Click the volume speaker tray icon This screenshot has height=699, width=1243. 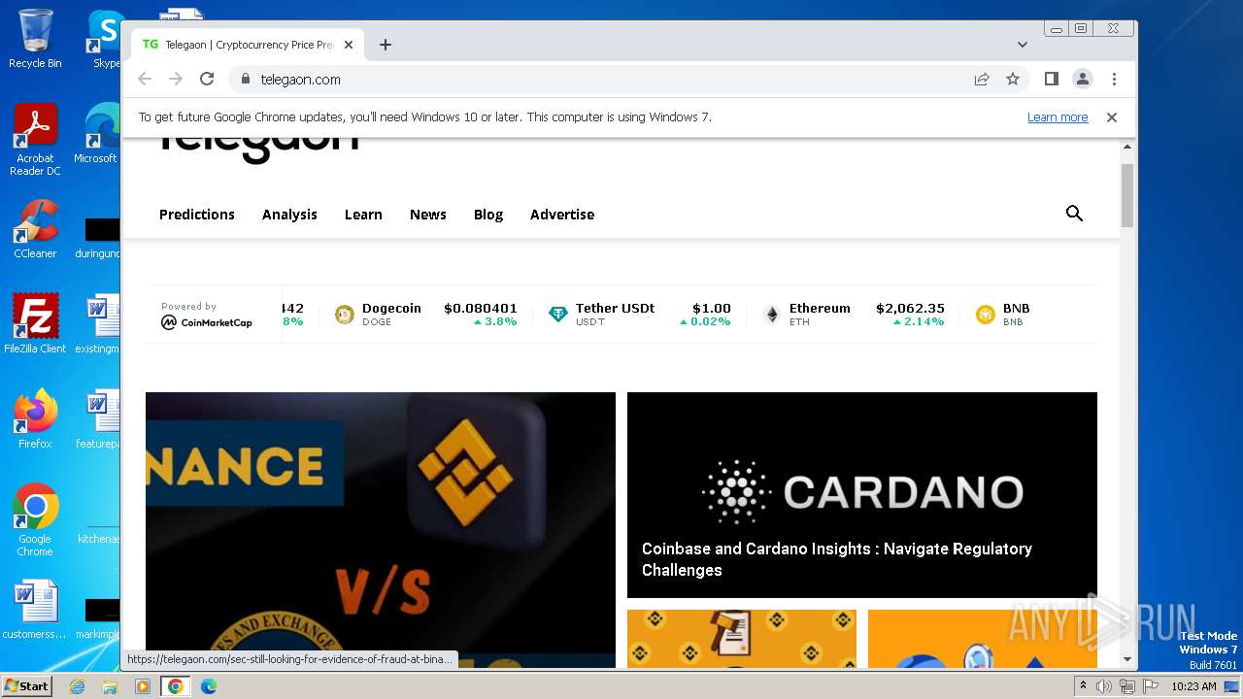(1104, 686)
